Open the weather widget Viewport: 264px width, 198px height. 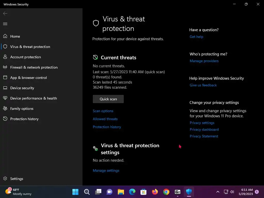point(19,192)
